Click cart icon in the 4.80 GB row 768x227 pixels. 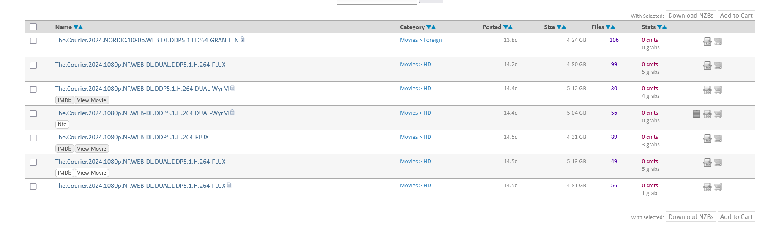(718, 65)
